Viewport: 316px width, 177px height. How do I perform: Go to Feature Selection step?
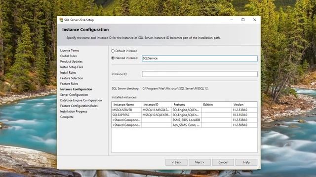[x=72, y=78]
